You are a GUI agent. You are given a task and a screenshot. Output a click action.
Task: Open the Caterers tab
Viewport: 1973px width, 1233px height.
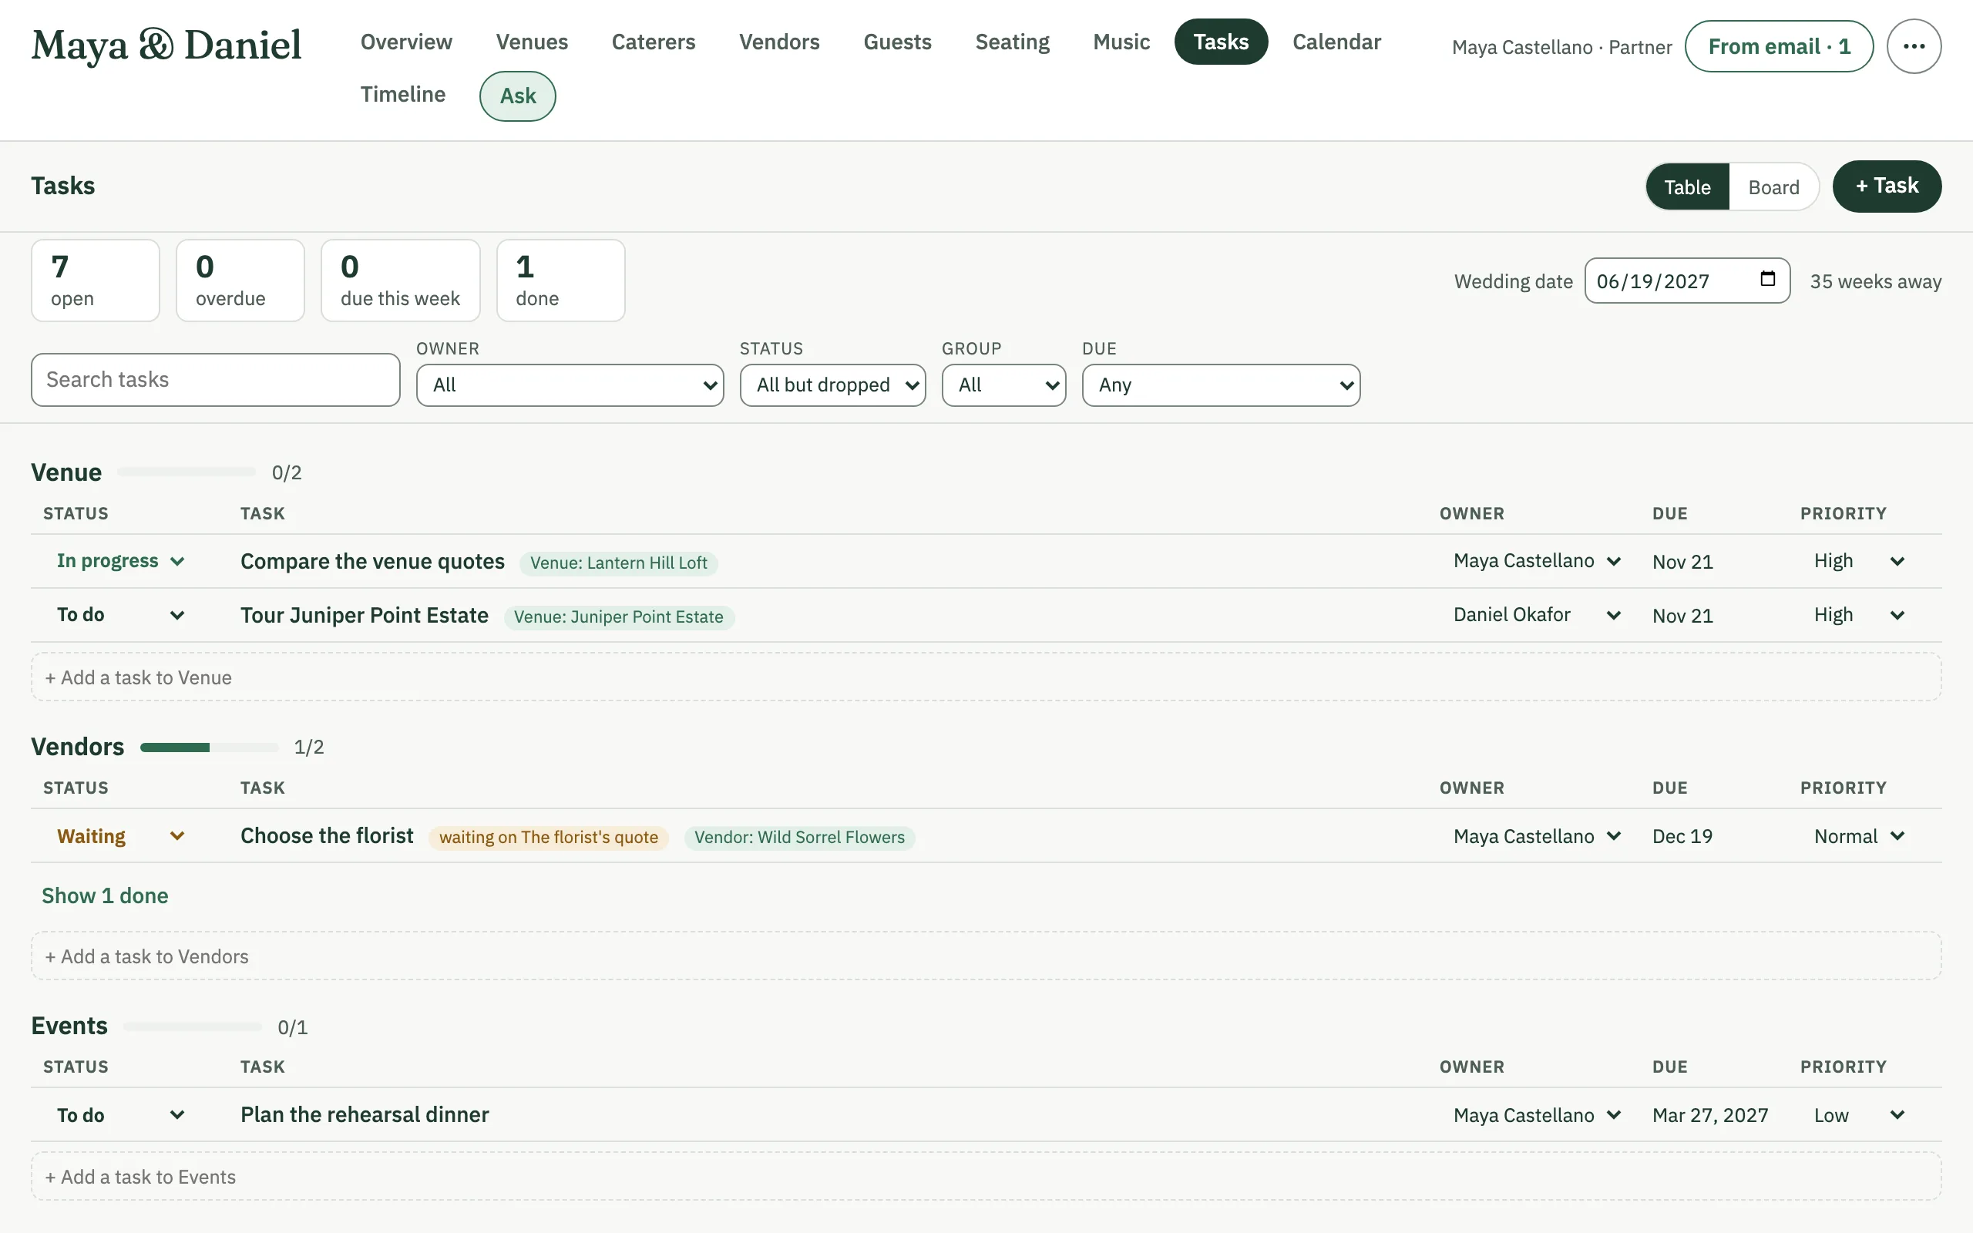point(653,42)
